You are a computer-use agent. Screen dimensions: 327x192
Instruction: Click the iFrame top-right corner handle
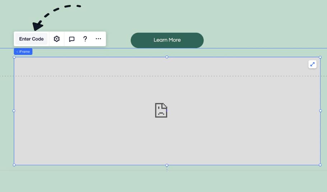pos(320,57)
